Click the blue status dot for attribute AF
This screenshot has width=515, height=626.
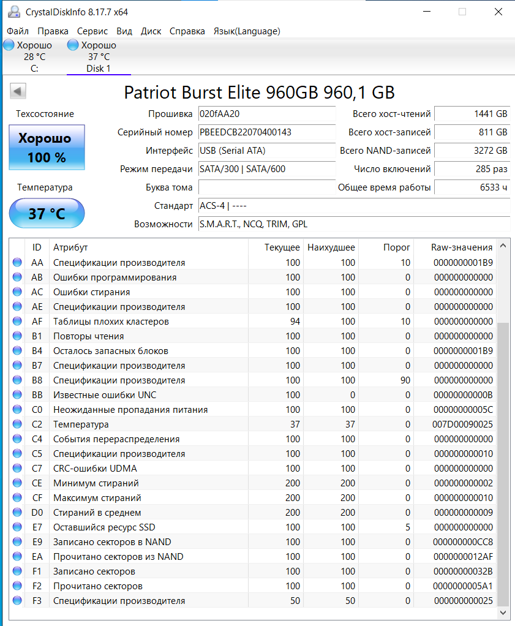[x=17, y=322]
